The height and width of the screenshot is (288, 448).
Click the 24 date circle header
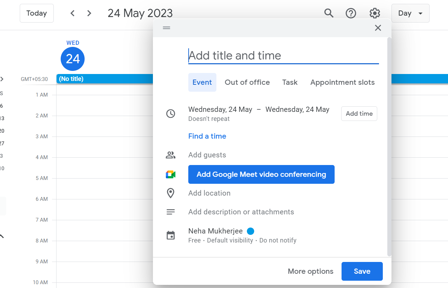tap(73, 59)
